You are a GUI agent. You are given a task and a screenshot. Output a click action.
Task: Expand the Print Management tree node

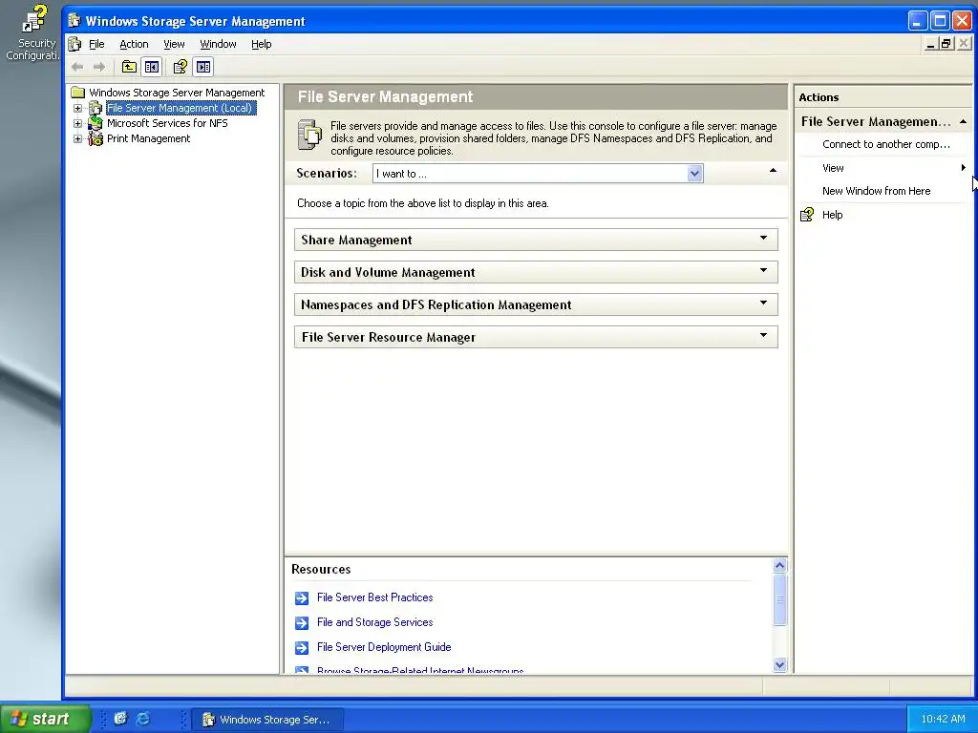tap(77, 139)
